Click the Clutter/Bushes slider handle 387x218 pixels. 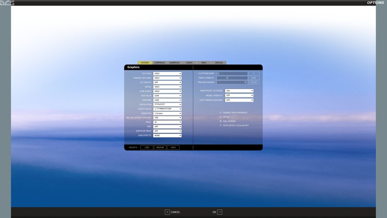218,73
